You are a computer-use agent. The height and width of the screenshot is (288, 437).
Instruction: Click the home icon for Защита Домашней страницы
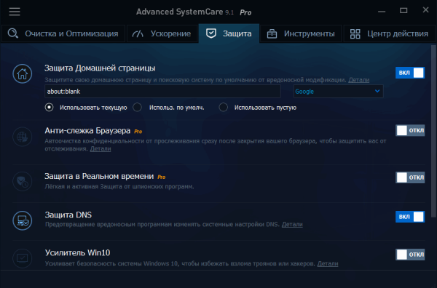pyautogui.click(x=23, y=73)
